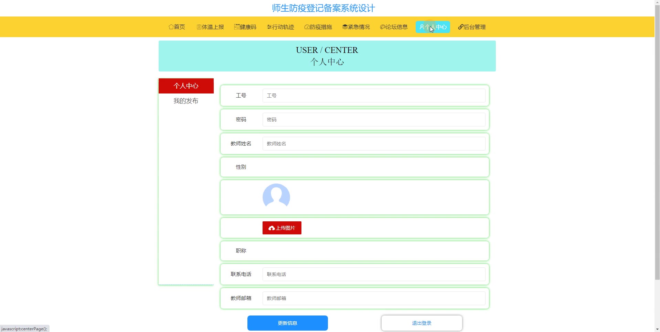This screenshot has height=332, width=660.
Task: Click the 联系电话 field label
Action: point(241,274)
